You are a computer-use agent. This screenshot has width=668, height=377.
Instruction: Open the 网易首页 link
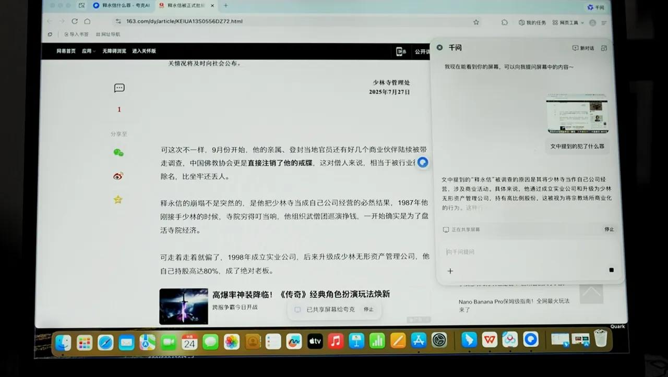[x=66, y=51]
